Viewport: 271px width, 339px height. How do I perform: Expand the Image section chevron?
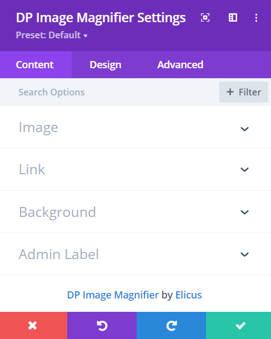pyautogui.click(x=244, y=129)
